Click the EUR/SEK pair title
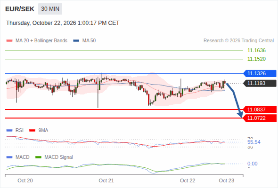 (20, 9)
